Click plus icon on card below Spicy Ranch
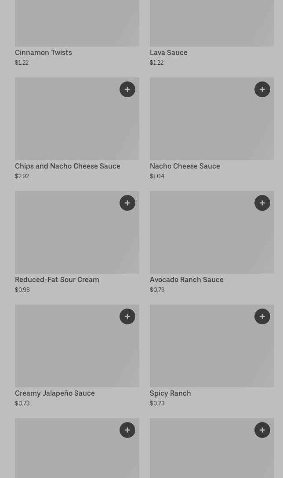 click(x=262, y=430)
